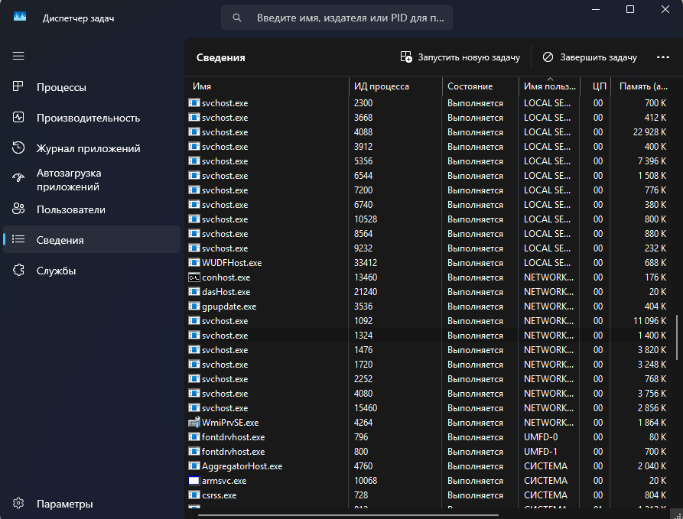Click the Сведения page heading
Image resolution: width=683 pixels, height=519 pixels.
coord(221,57)
